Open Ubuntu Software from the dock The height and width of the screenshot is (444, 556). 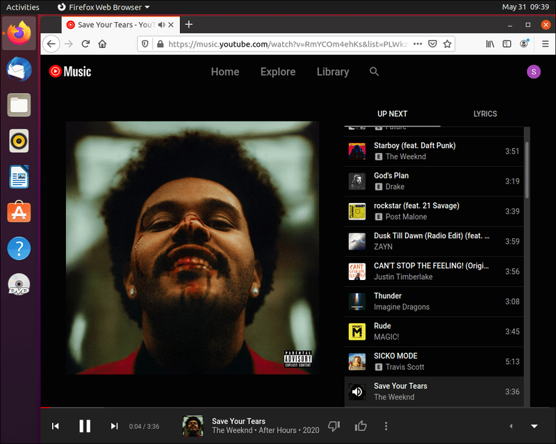(x=19, y=212)
